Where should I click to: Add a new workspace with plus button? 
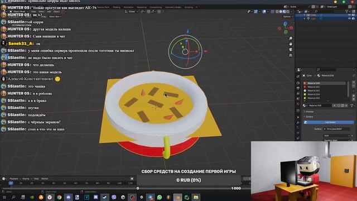197,7
